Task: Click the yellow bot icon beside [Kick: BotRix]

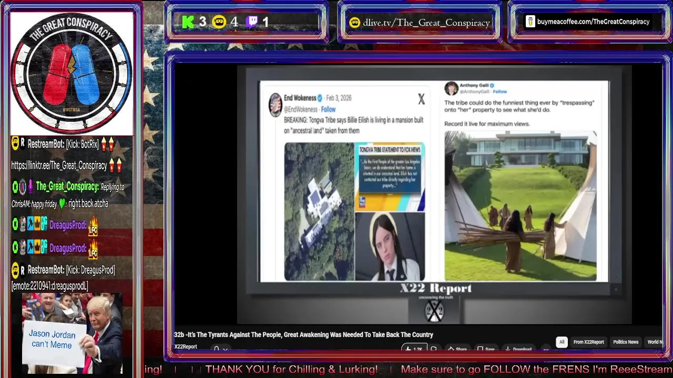Action: coord(15,143)
